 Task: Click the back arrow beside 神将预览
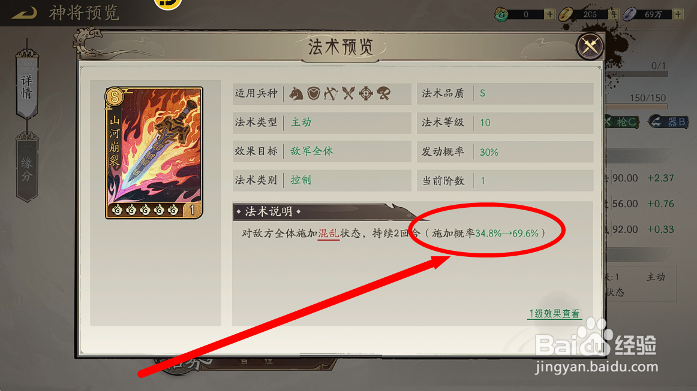[25, 13]
